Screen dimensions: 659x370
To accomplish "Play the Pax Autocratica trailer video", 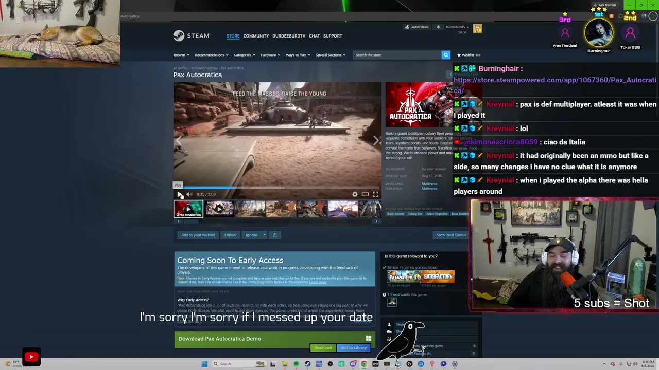I will point(179,194).
